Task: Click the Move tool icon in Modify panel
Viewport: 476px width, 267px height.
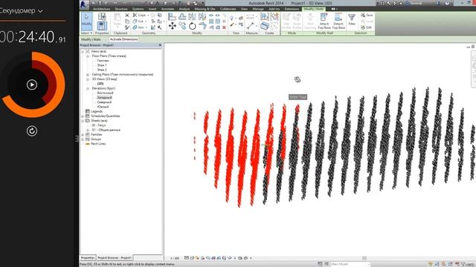Action: point(172,26)
